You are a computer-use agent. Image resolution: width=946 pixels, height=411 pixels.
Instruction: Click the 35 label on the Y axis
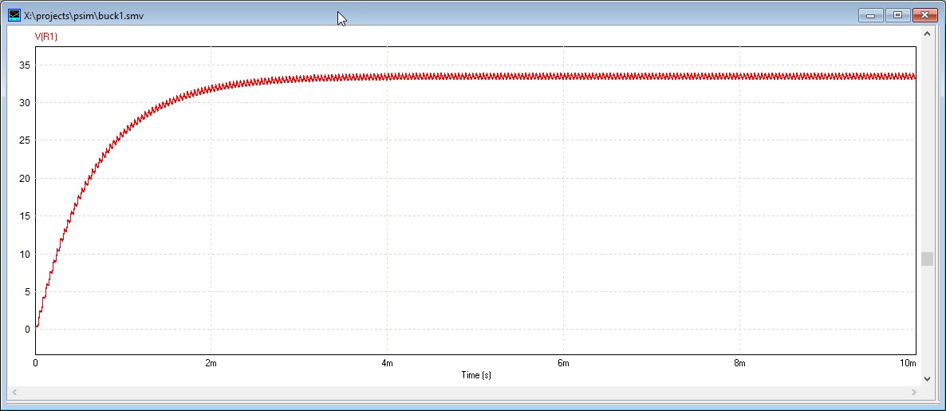(24, 65)
